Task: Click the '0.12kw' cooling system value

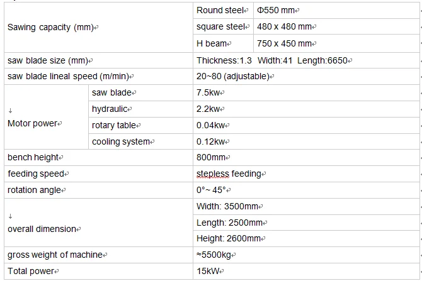Action: [212, 142]
